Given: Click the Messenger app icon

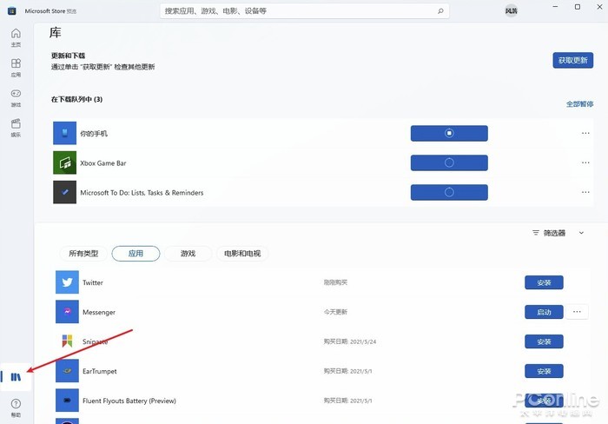Looking at the screenshot, I should tap(67, 312).
